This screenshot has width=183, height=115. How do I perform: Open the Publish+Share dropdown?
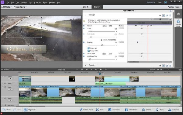coord(174,7)
